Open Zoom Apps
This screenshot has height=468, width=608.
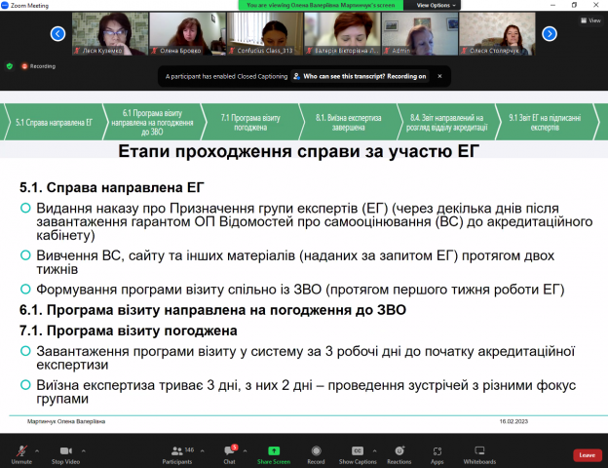coord(437,452)
